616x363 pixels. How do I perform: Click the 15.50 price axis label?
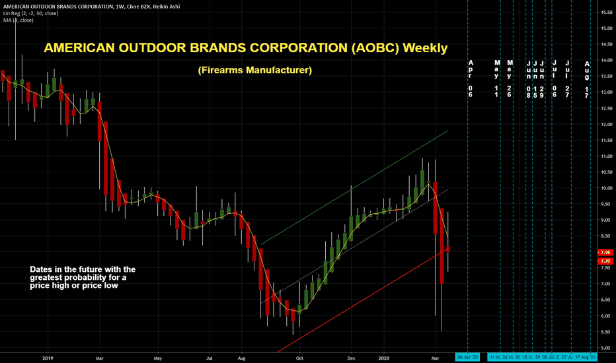point(606,12)
